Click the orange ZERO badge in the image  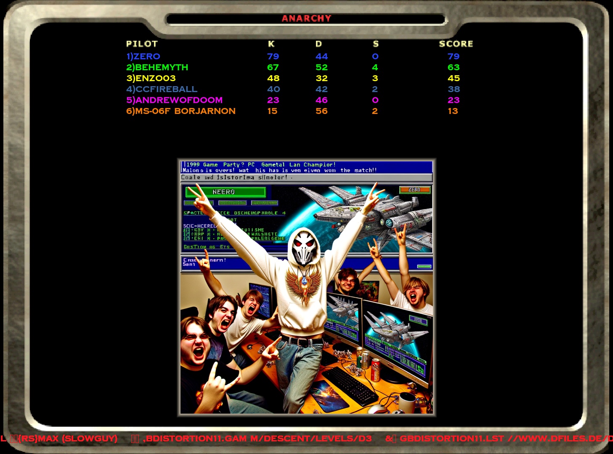pyautogui.click(x=414, y=190)
